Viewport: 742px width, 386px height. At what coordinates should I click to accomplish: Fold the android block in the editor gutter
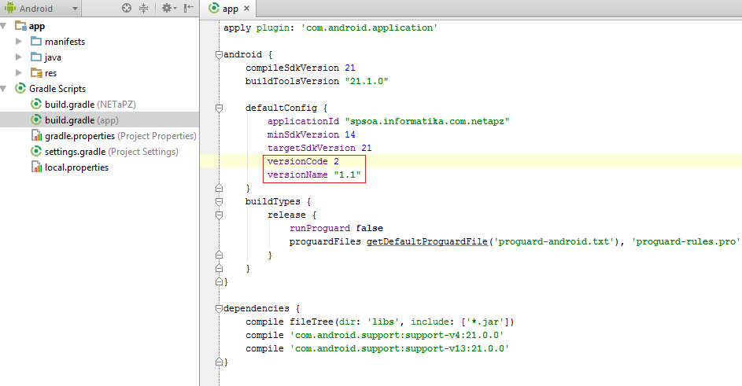[219, 55]
